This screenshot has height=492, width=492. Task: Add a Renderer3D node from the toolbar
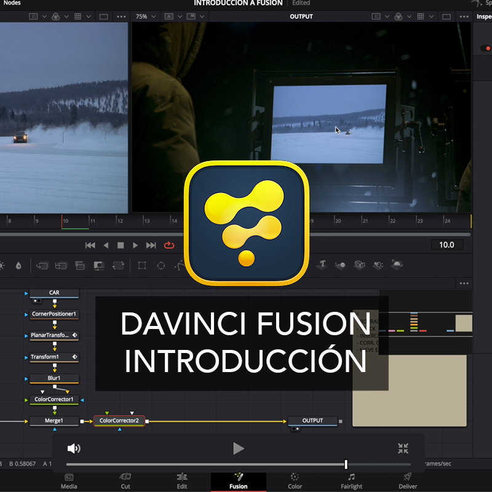tap(397, 265)
